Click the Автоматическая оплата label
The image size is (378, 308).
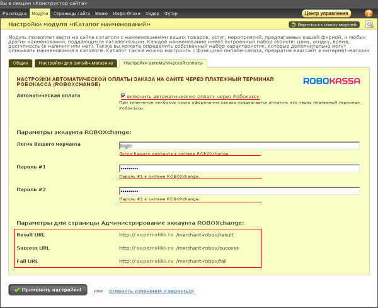coord(49,96)
